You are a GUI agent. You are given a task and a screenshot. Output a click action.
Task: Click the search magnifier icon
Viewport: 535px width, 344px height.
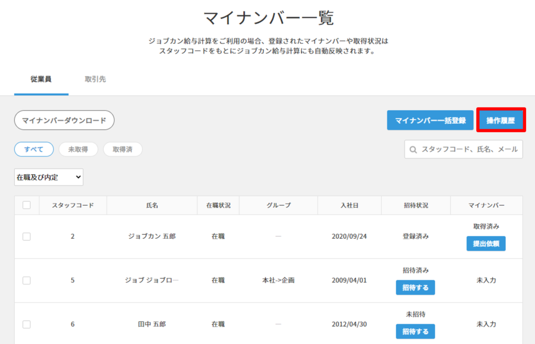[413, 150]
